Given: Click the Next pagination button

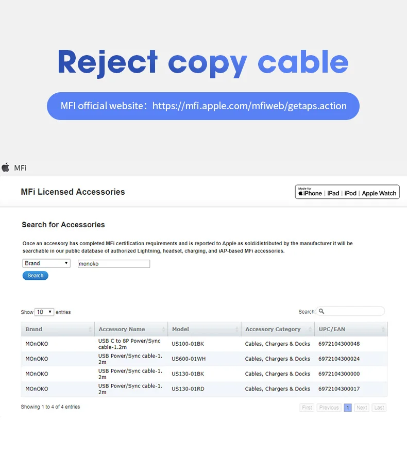Looking at the screenshot, I should (362, 408).
